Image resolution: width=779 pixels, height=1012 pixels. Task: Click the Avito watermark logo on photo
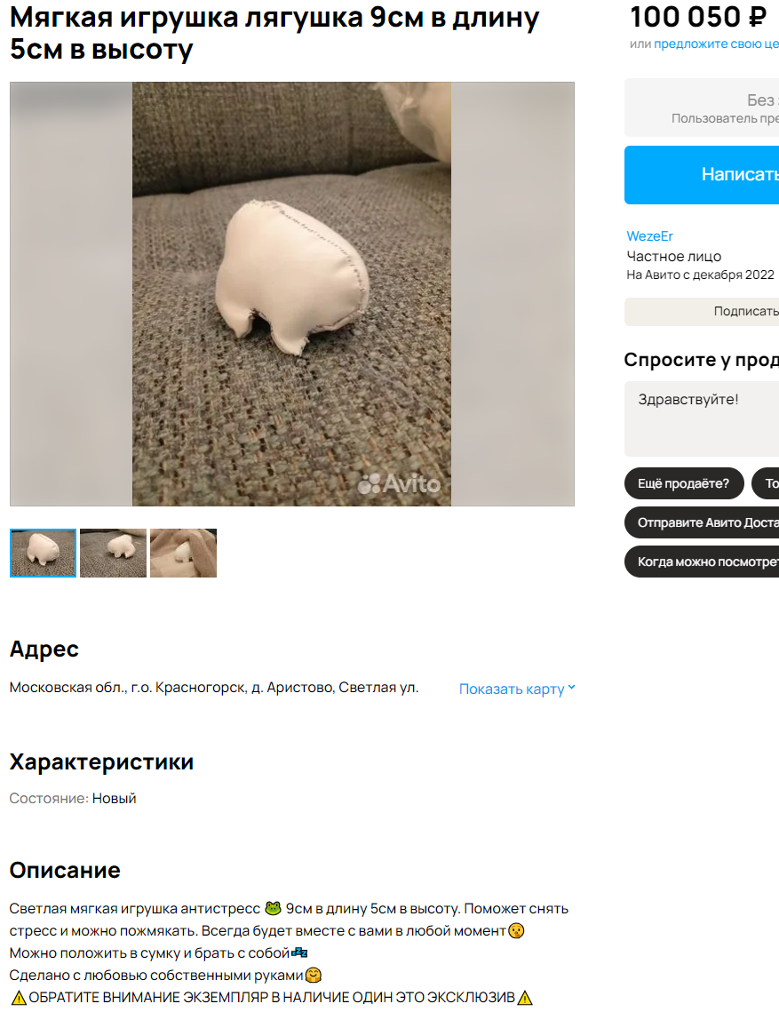(x=399, y=484)
